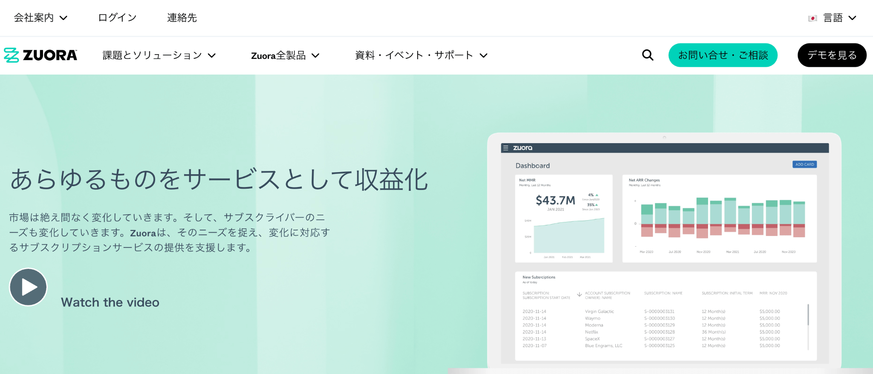Expand the Zuora全製品 menu
The height and width of the screenshot is (374, 873).
pos(285,55)
